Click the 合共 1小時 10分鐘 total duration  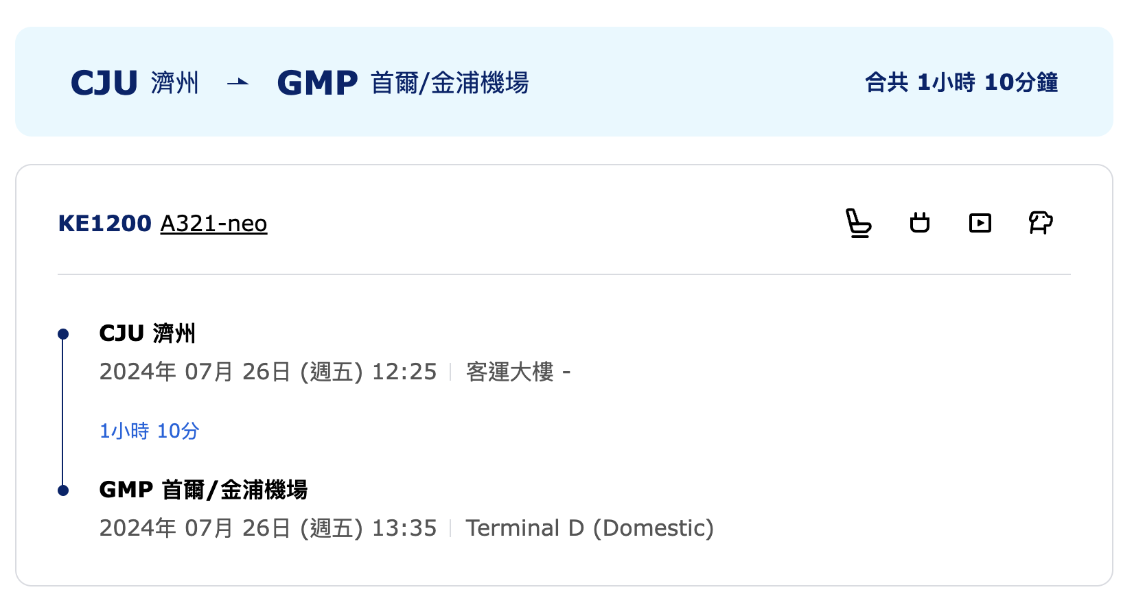tap(961, 82)
